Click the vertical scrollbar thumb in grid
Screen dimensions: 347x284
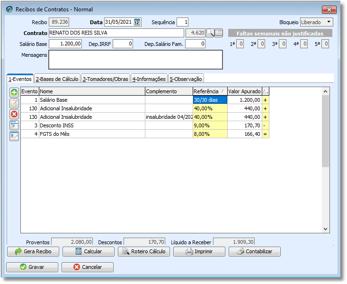click(x=325, y=131)
